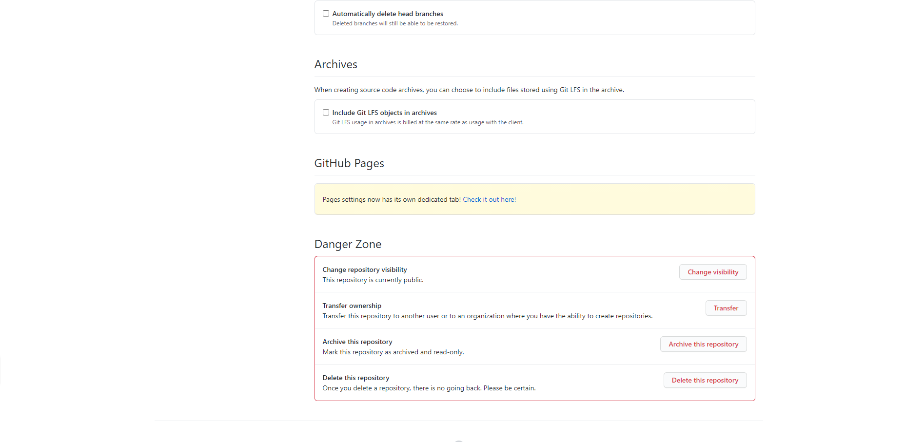This screenshot has width=905, height=442.
Task: Click the Git LFS billing note text
Action: (x=428, y=122)
